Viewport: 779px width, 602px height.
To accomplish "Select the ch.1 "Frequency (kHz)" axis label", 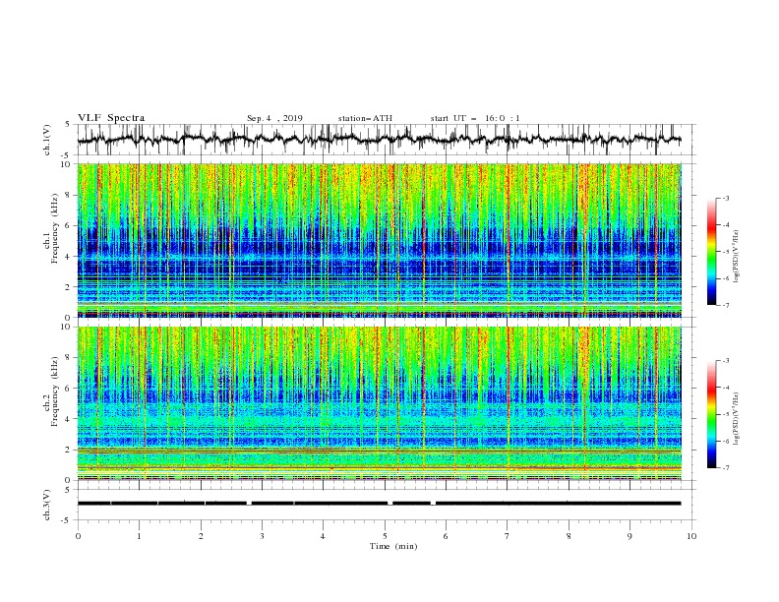I will tap(55, 228).
